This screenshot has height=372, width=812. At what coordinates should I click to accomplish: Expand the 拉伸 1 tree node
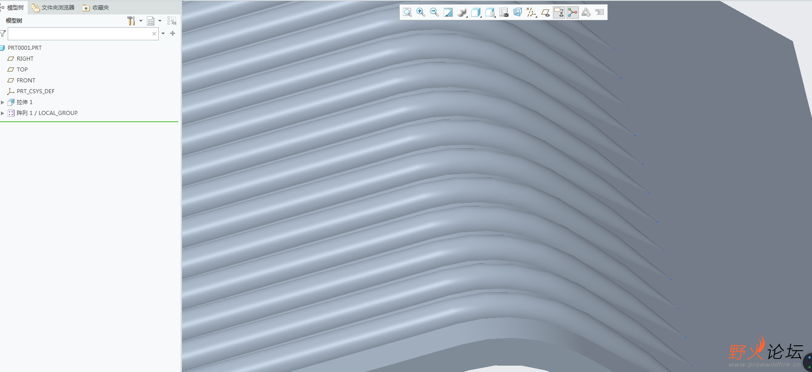[x=3, y=102]
